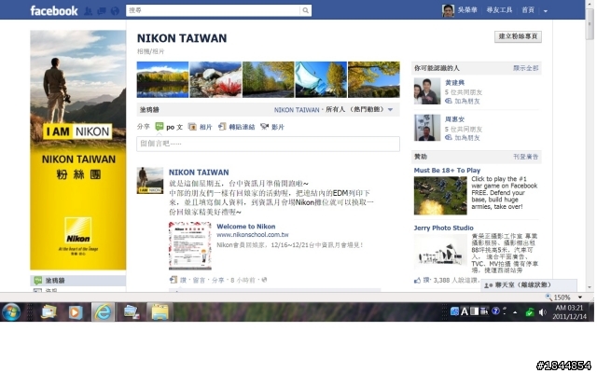Click the 留個言吧 comment box
Viewport: 597px width, 373px height.
pyautogui.click(x=268, y=144)
